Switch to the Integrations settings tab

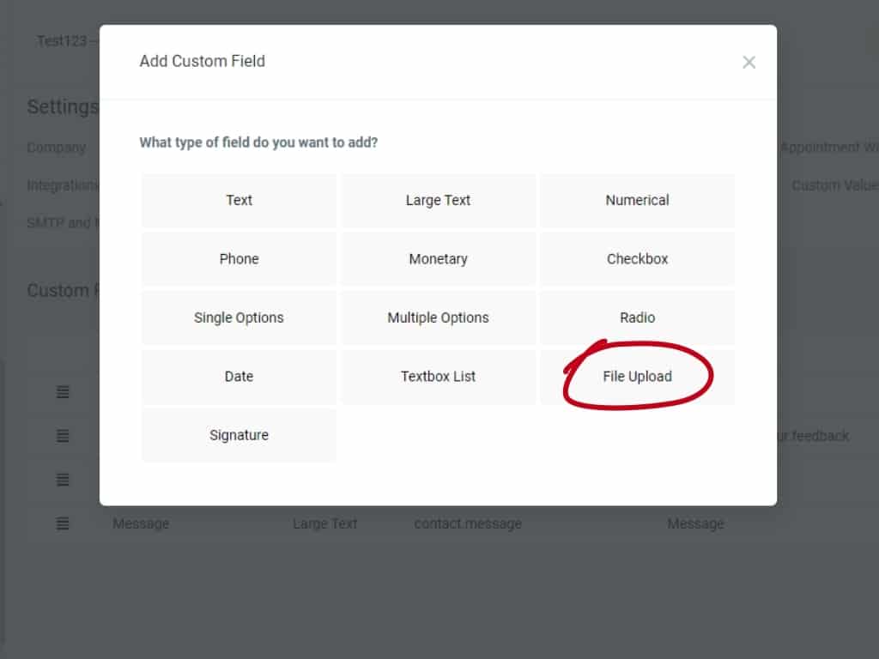point(62,185)
